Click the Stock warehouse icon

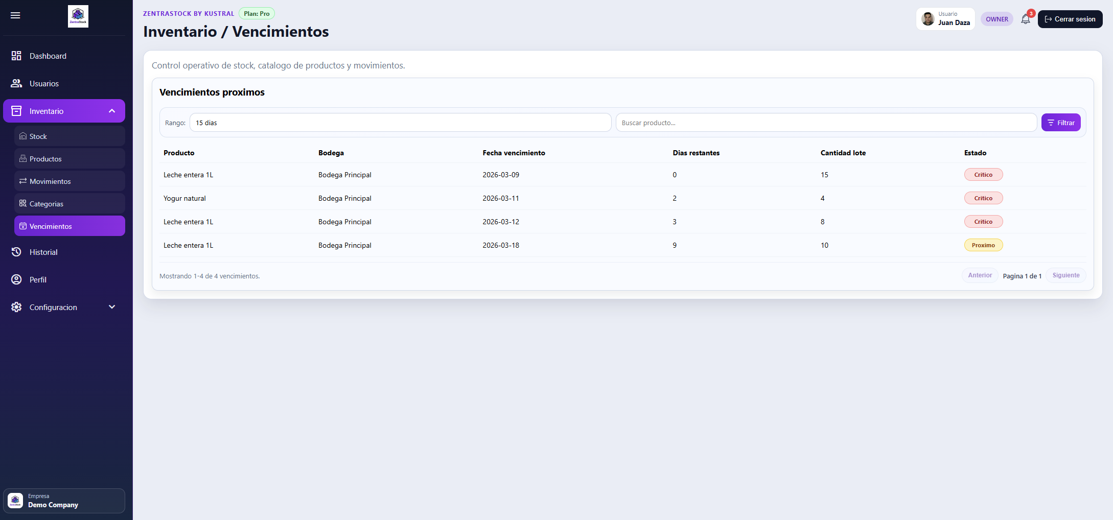pyautogui.click(x=23, y=136)
